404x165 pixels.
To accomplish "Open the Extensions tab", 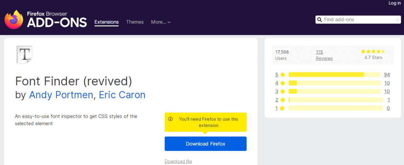I will pyautogui.click(x=107, y=22).
